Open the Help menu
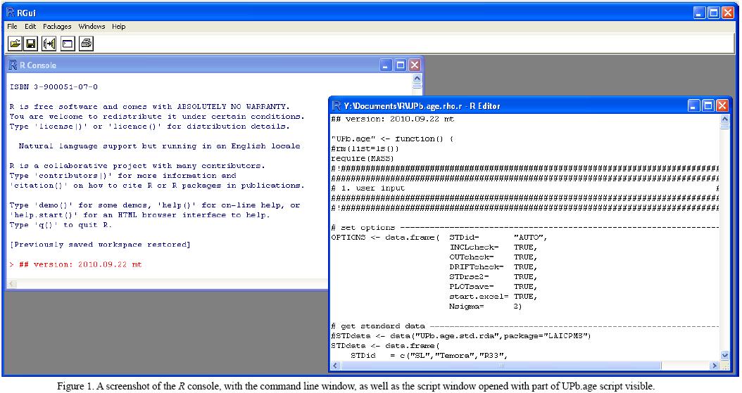 tap(119, 27)
